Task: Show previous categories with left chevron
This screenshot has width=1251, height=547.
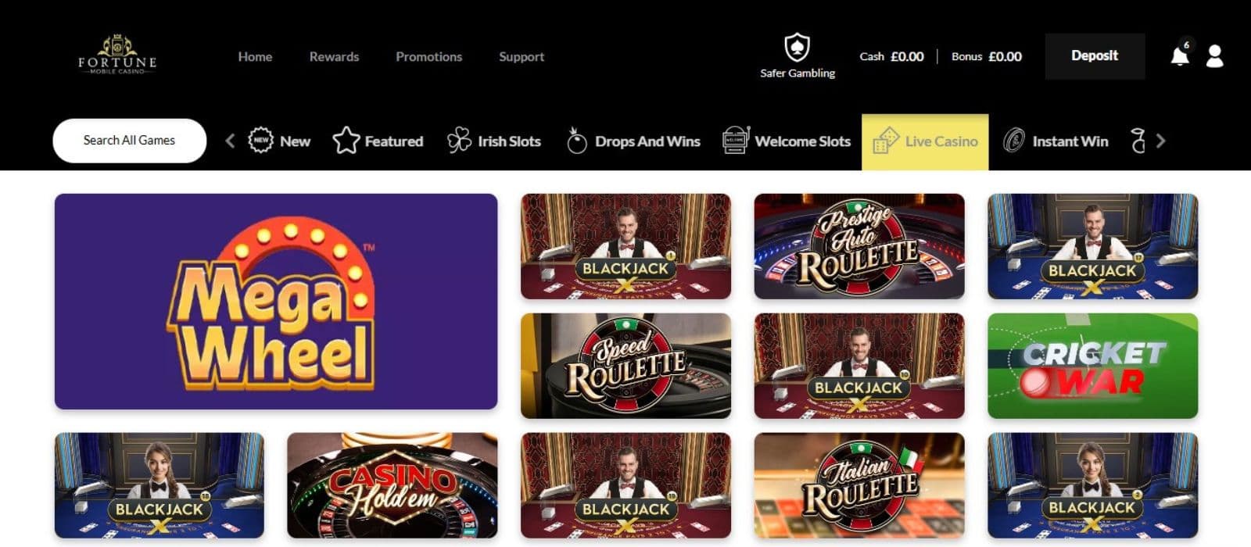Action: coord(230,141)
